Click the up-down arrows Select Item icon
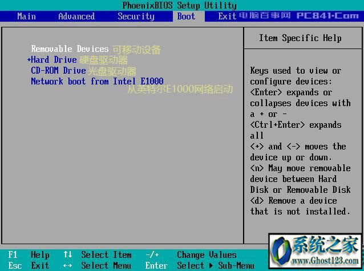The image size is (364, 271). 68,255
